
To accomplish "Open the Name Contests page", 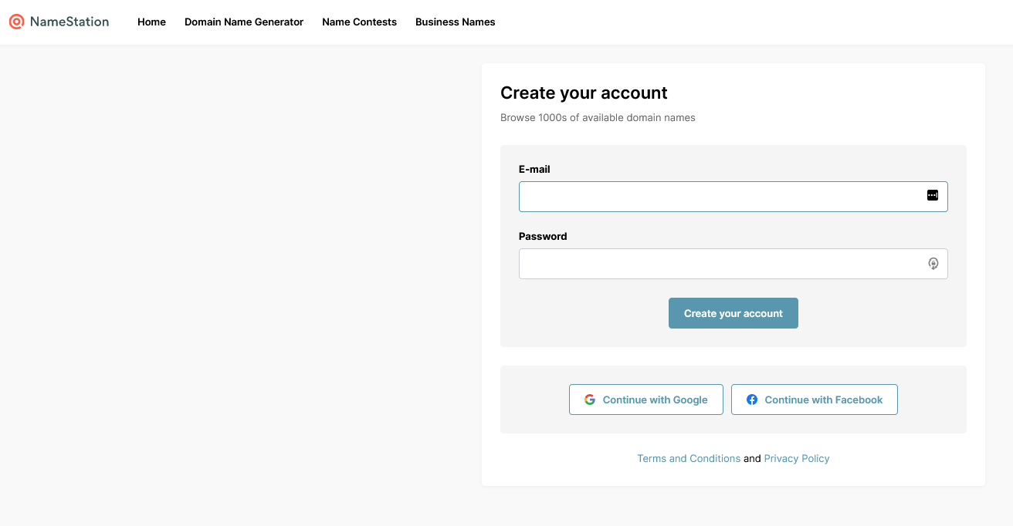I will tap(359, 22).
